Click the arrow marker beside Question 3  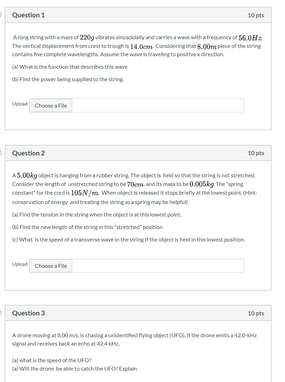pyautogui.click(x=1, y=313)
